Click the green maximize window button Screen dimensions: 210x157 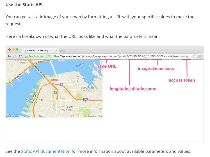pos(17,49)
